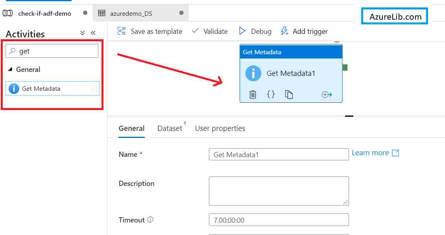Image resolution: width=445 pixels, height=235 pixels.
Task: Validate the pipeline
Action: click(x=215, y=31)
